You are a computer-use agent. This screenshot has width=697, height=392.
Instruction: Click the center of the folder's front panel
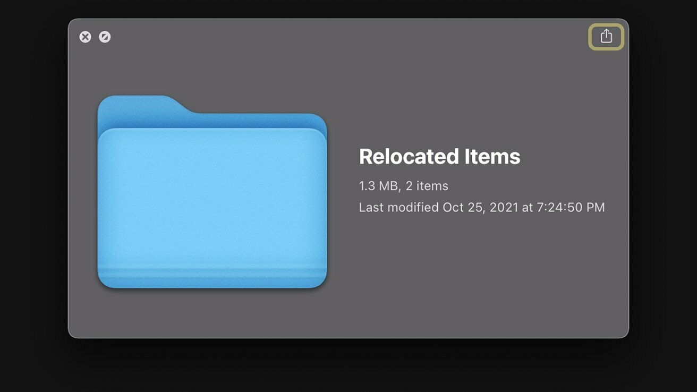click(x=212, y=197)
